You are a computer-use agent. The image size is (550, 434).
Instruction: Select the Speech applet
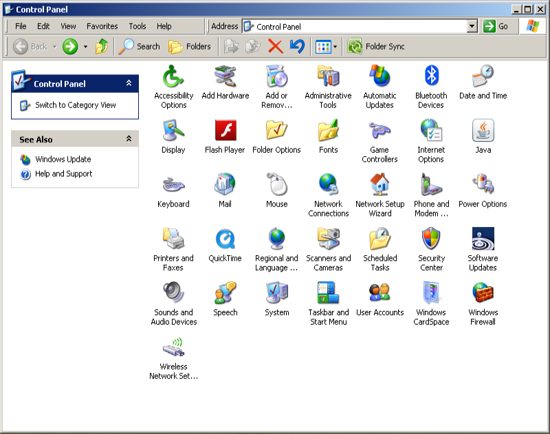(225, 299)
